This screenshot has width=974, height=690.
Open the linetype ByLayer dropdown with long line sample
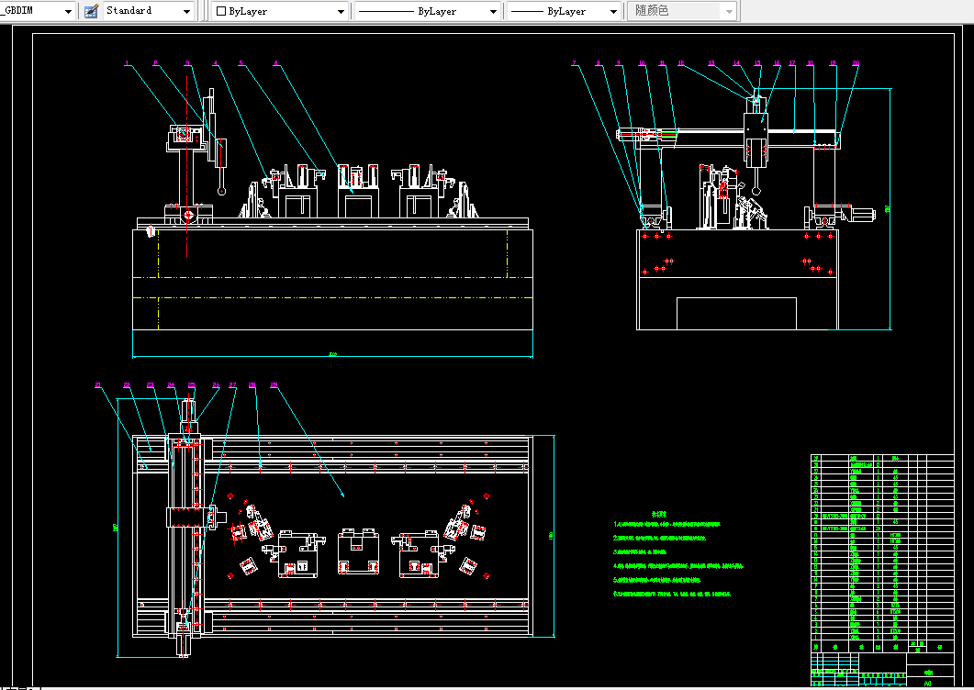493,11
